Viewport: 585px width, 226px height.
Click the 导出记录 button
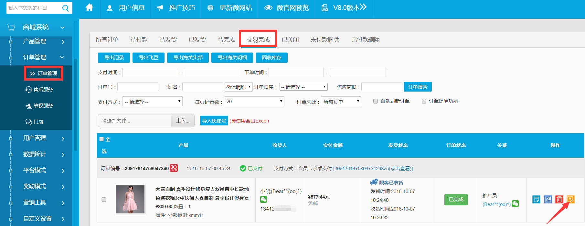click(x=114, y=58)
